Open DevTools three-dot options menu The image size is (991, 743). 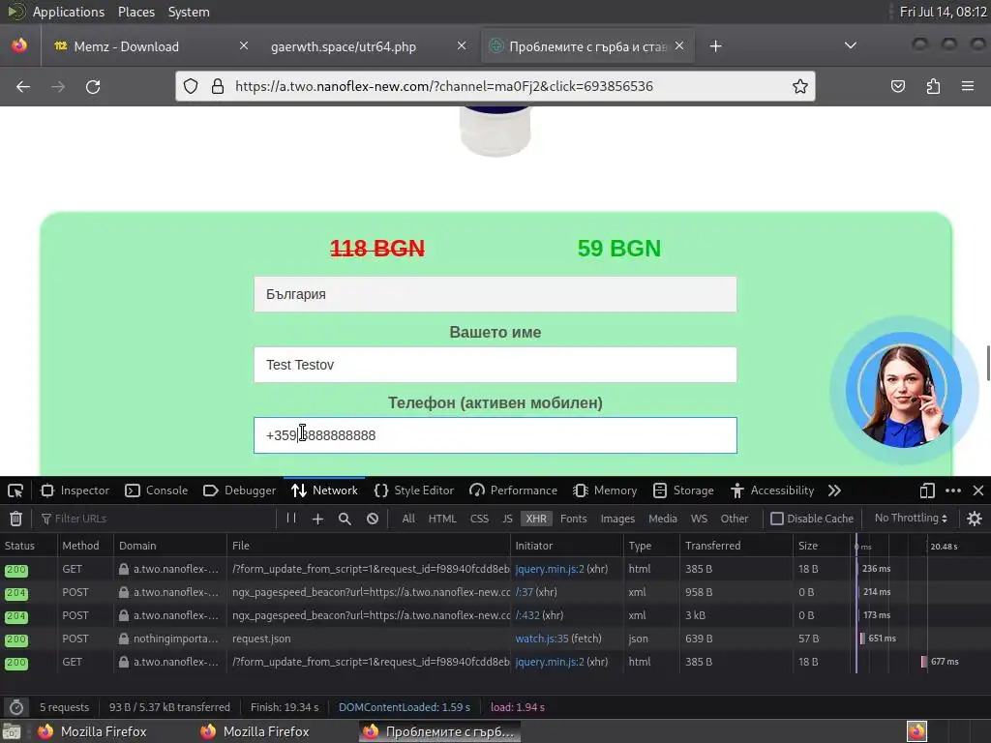point(953,490)
